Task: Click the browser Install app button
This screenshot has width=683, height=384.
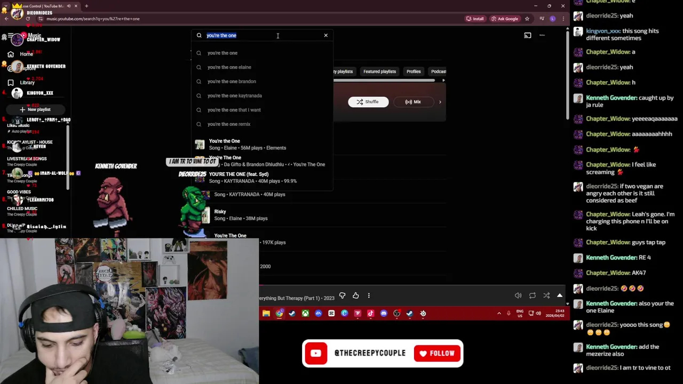Action: coord(475,19)
